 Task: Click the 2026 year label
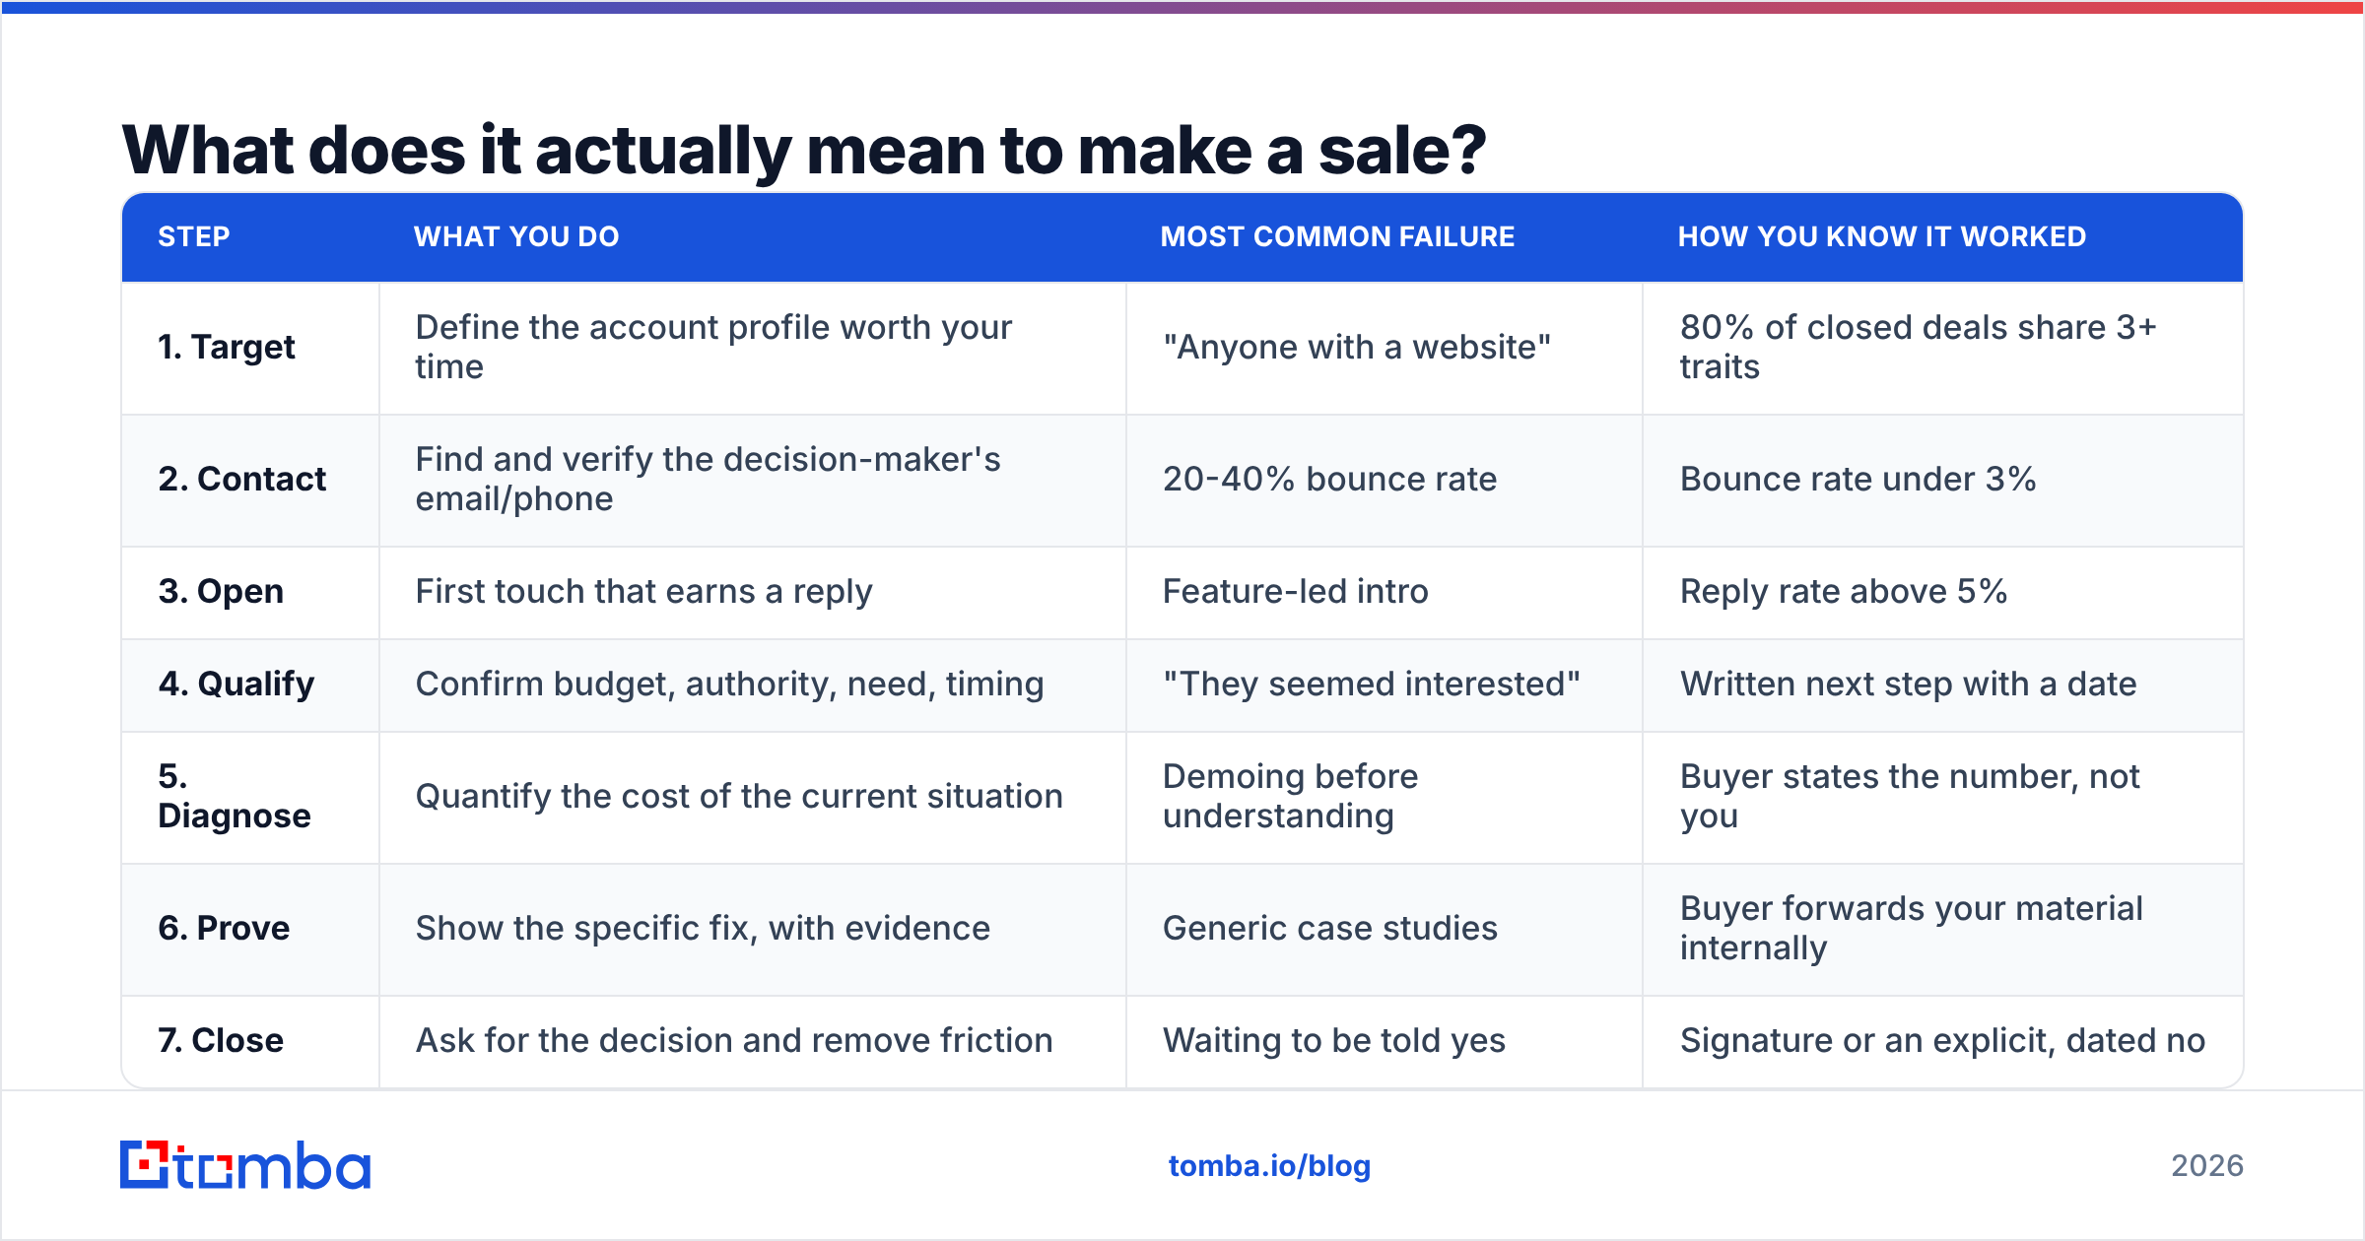pos(2207,1166)
